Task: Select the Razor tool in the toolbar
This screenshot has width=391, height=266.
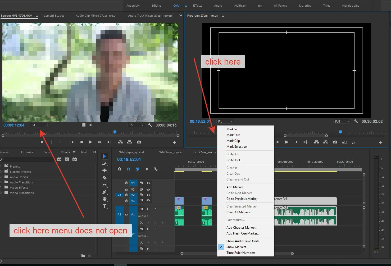Action: click(104, 178)
